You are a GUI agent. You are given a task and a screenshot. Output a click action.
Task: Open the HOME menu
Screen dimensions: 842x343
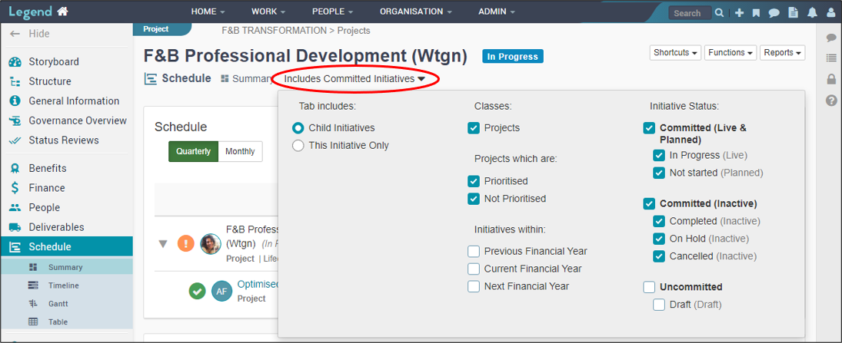pyautogui.click(x=208, y=12)
